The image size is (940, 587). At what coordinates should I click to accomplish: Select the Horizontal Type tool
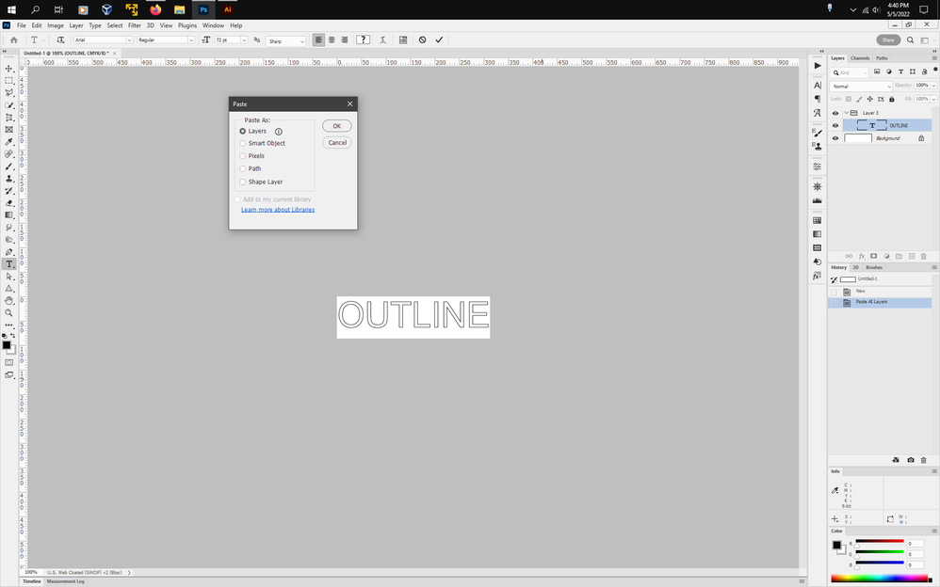[x=9, y=264]
